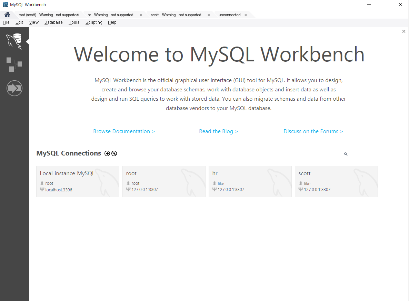Image resolution: width=409 pixels, height=301 pixels.
Task: Click the MySQL Workbench title bar icon
Action: pyautogui.click(x=5, y=4)
